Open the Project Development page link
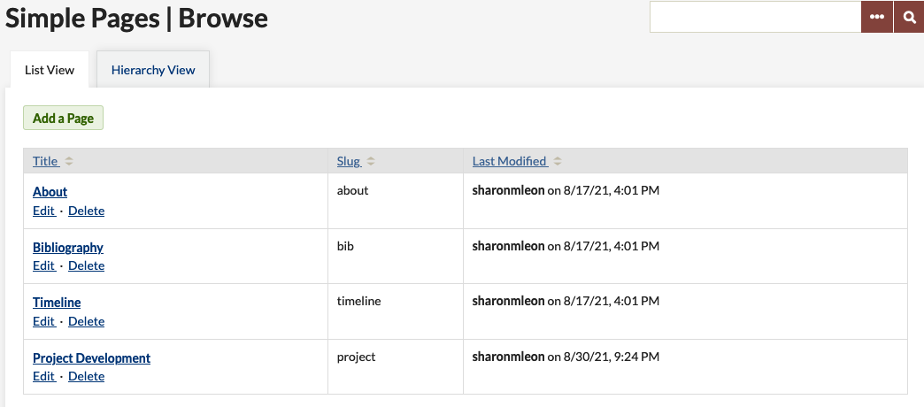The image size is (924, 407). click(x=91, y=357)
